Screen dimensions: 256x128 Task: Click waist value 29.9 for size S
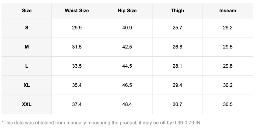[x=77, y=28]
